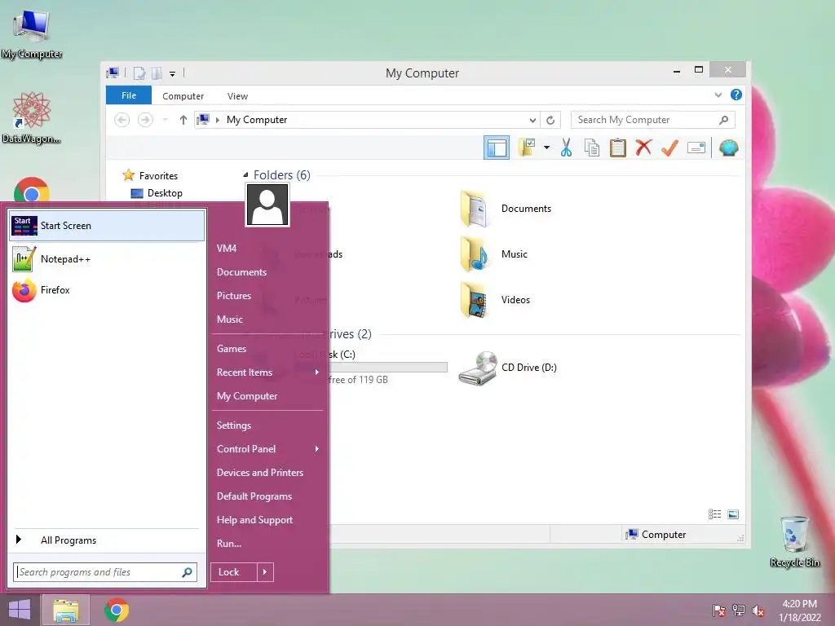
Task: Open the Computer ribbon tab
Action: click(x=183, y=96)
